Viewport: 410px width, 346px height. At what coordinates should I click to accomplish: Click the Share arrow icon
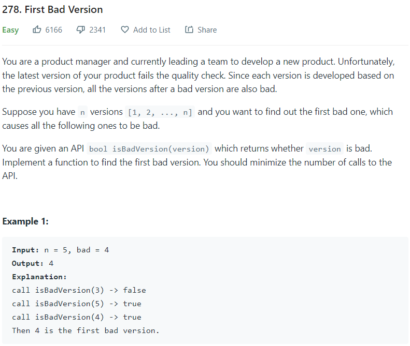189,30
